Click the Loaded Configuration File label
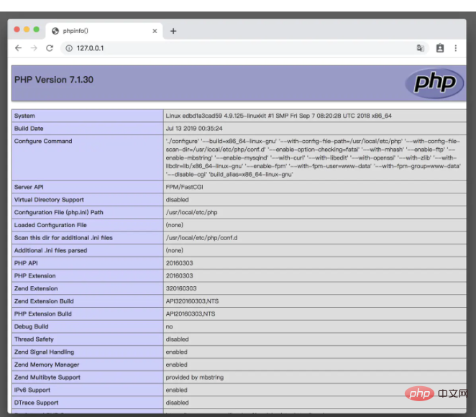The image size is (476, 417). [50, 225]
